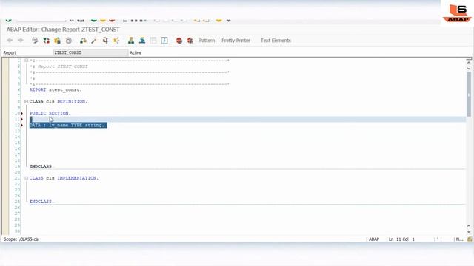This screenshot has width=474, height=266.
Task: Show the Display Object List icon
Action: 131,41
